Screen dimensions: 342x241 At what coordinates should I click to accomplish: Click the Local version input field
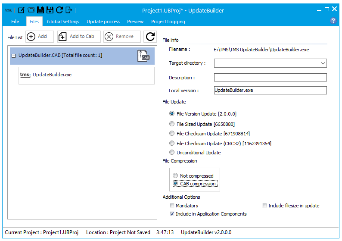tap(270, 91)
